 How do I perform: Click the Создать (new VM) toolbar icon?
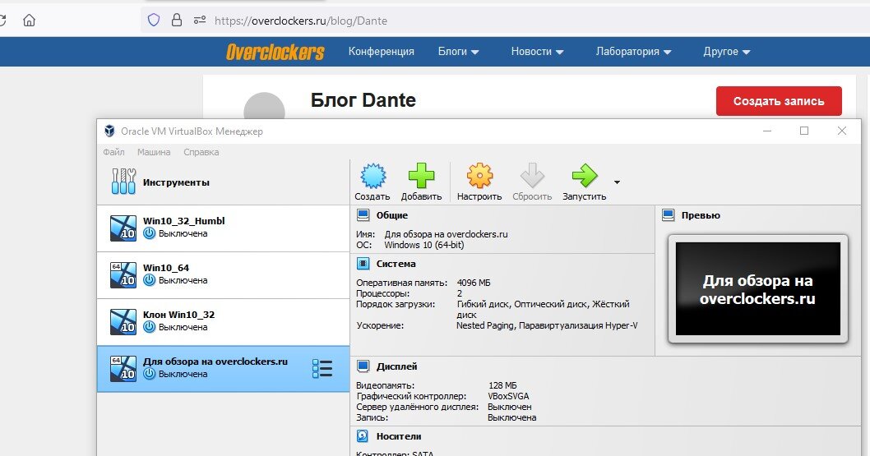click(x=373, y=176)
